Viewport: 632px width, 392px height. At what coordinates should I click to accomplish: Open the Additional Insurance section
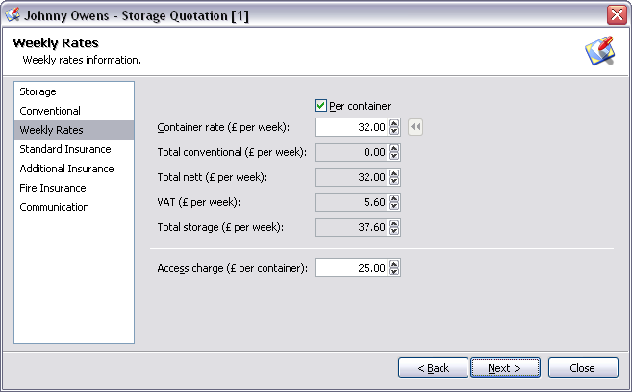67,169
